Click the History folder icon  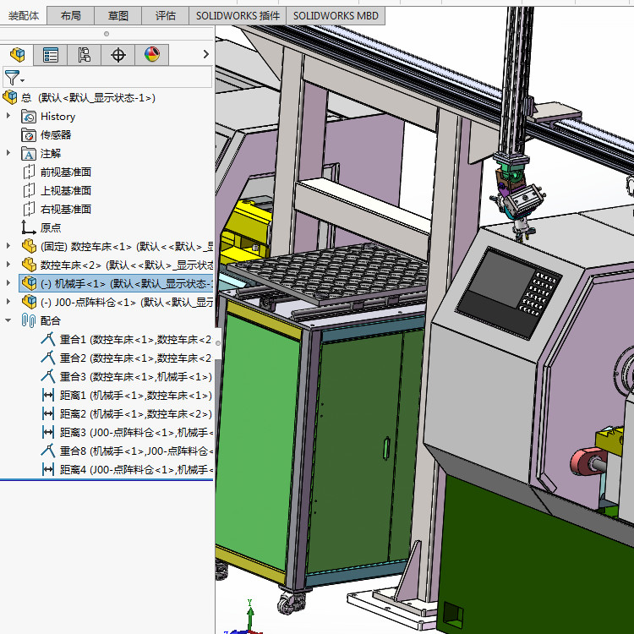[x=28, y=117]
